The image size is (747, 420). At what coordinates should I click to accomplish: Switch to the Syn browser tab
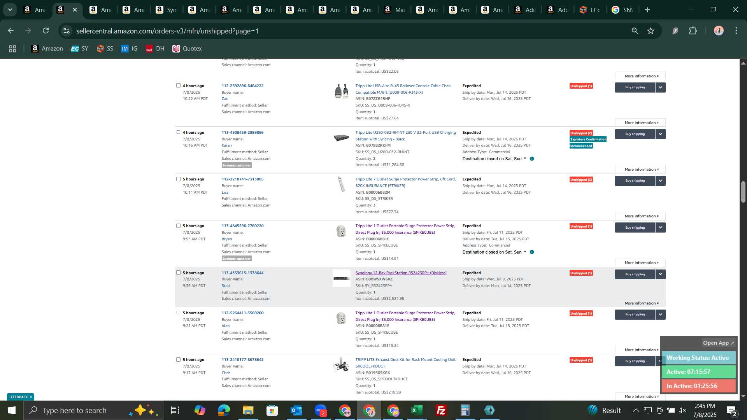167,10
